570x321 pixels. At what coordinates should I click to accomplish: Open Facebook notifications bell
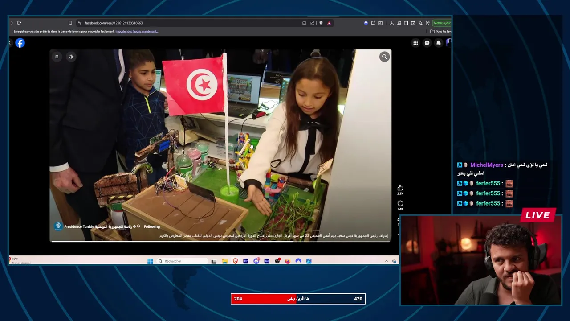coord(439,43)
